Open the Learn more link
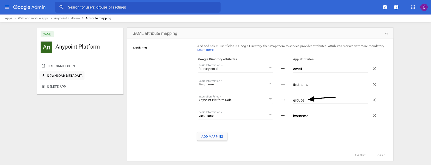431x165 pixels. [205, 50]
